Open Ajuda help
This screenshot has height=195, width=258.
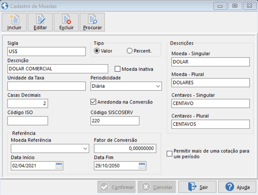coord(237,187)
